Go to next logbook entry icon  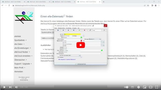pyautogui.click(x=68, y=30)
